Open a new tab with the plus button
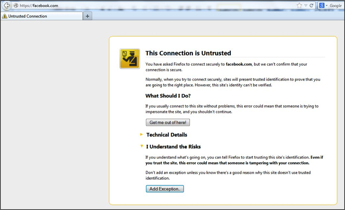Screen dimensions: 345x210 coord(87,16)
